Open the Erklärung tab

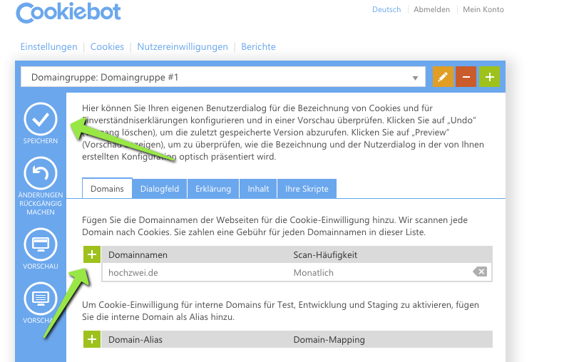click(x=213, y=189)
